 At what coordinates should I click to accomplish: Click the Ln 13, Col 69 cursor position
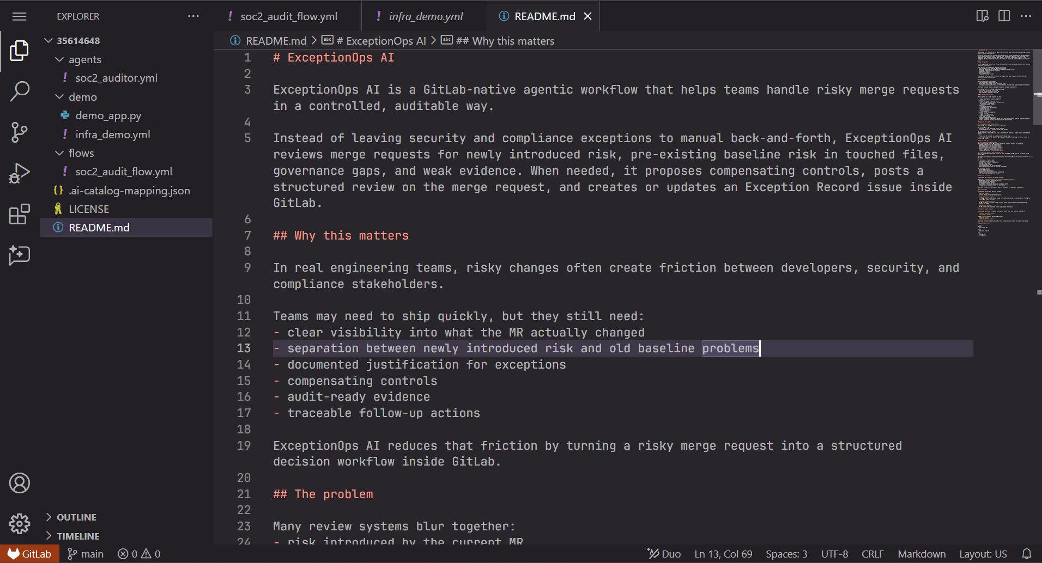click(723, 554)
